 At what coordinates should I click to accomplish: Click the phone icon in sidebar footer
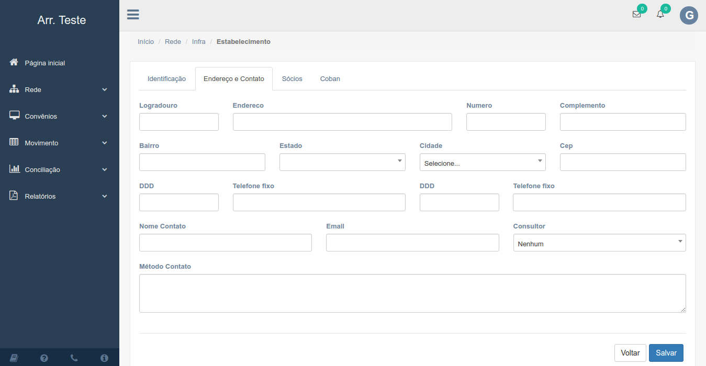click(x=74, y=358)
